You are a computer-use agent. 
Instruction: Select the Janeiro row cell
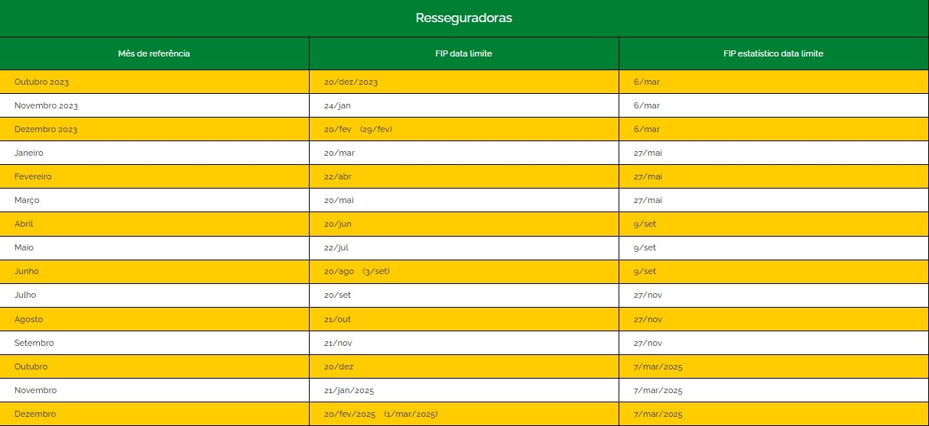point(154,153)
